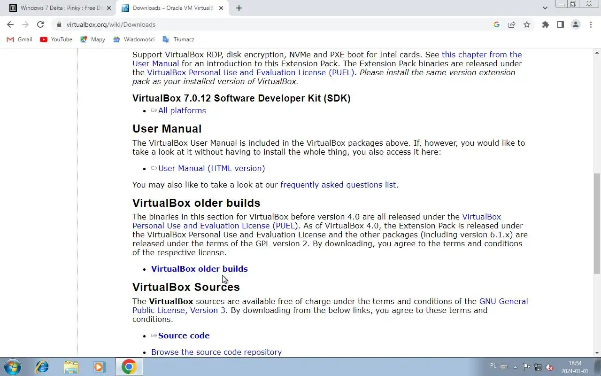Image resolution: width=601 pixels, height=376 pixels.
Task: Click the scrollbar down arrow
Action: (x=597, y=353)
